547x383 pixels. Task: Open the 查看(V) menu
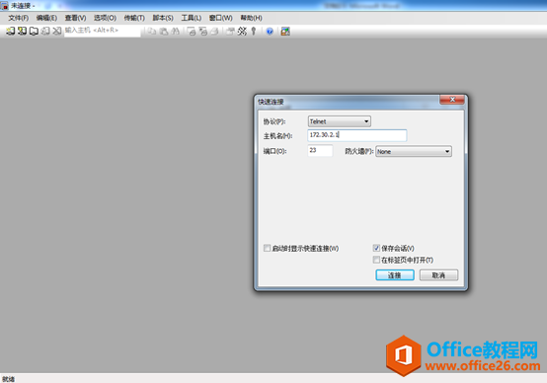click(75, 18)
